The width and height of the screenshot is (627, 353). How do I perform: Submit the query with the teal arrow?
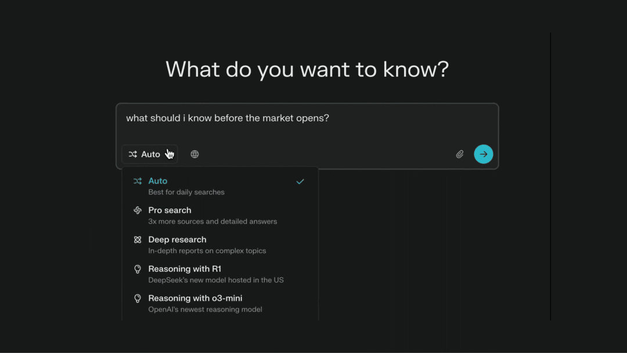pos(484,154)
